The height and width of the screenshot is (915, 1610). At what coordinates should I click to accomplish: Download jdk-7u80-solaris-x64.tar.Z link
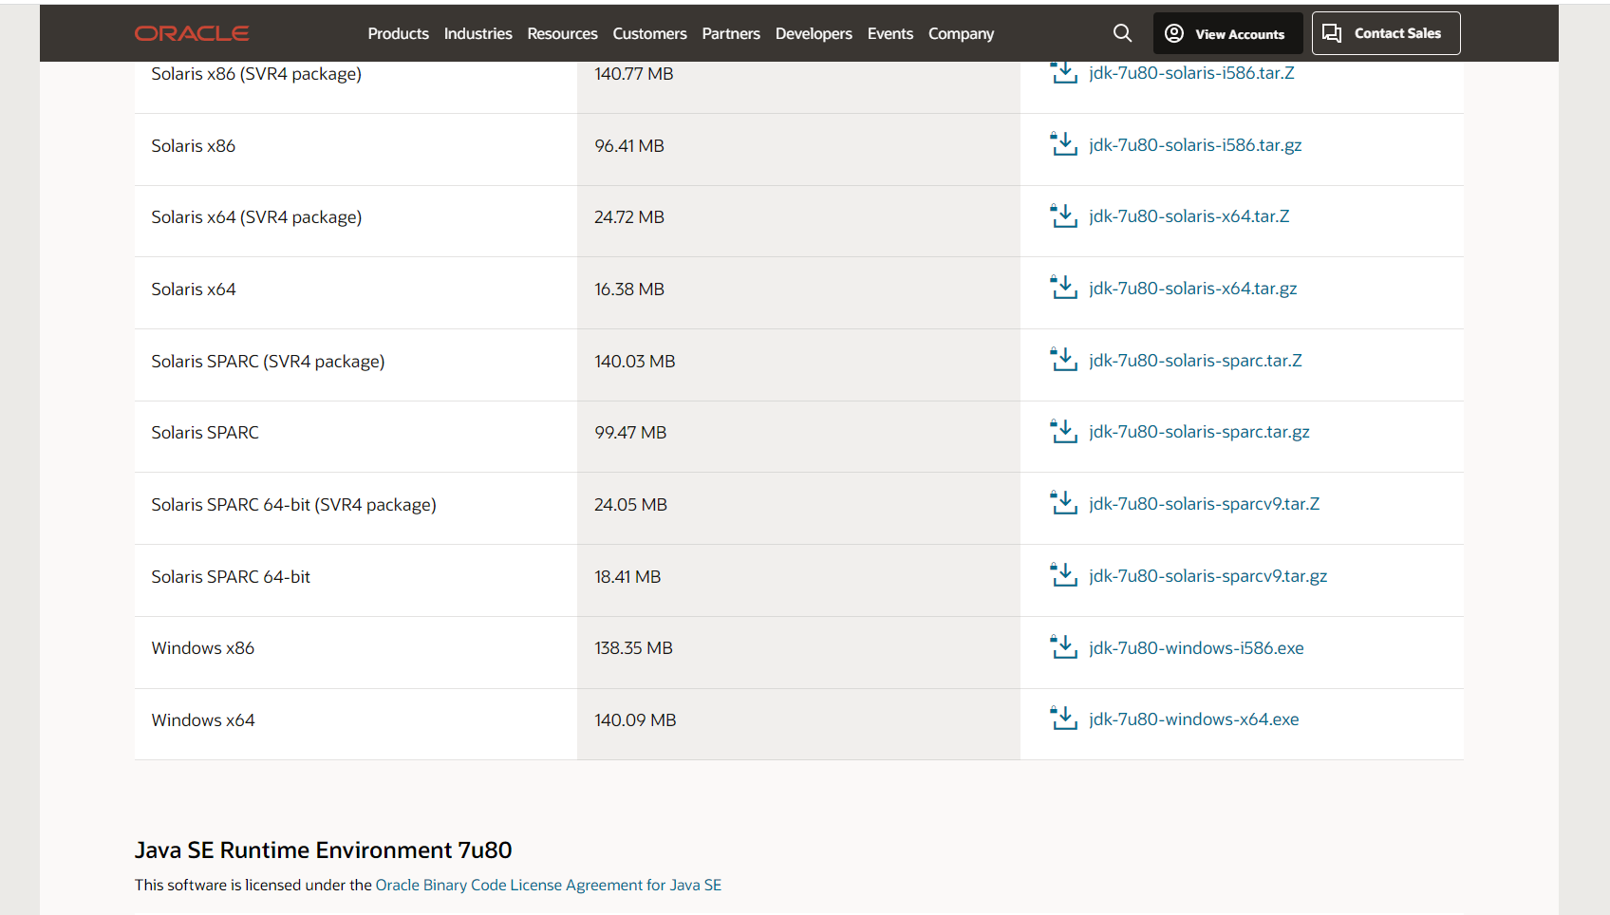click(1189, 216)
